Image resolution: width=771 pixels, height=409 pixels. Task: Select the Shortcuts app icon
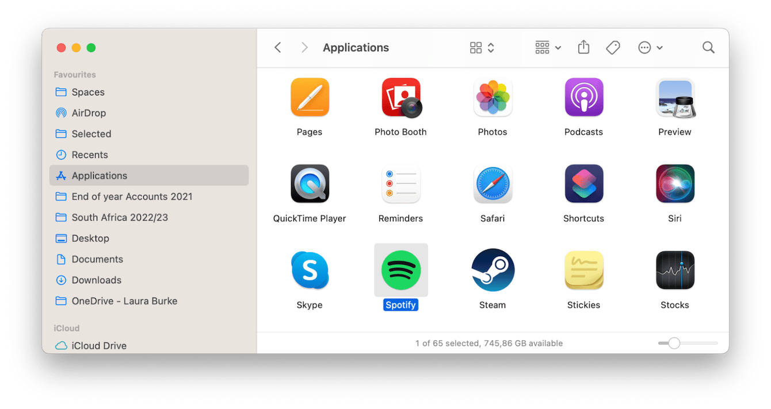click(583, 184)
